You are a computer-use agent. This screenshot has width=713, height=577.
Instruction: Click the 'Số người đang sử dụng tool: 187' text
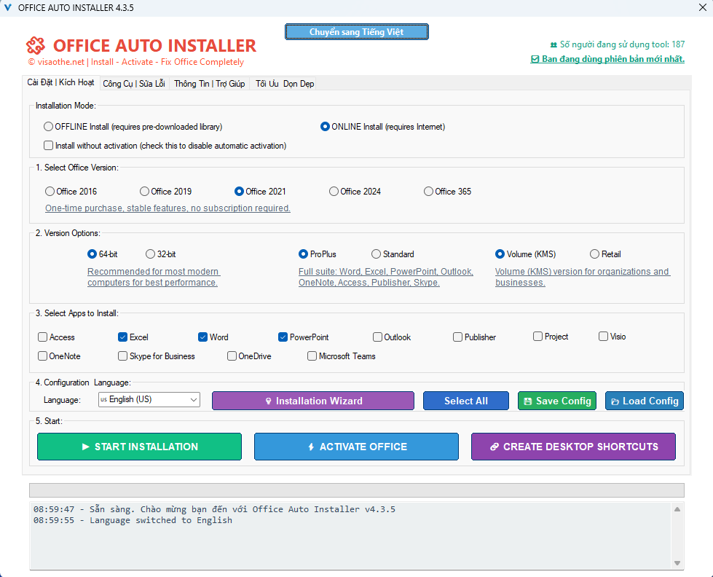tap(622, 44)
